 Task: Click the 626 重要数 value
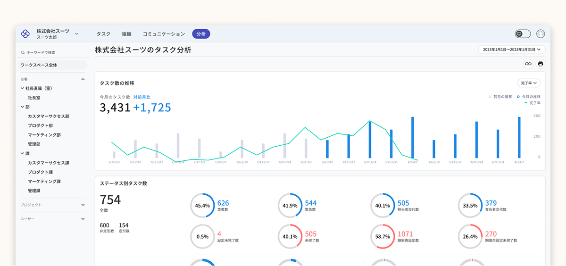click(x=223, y=203)
